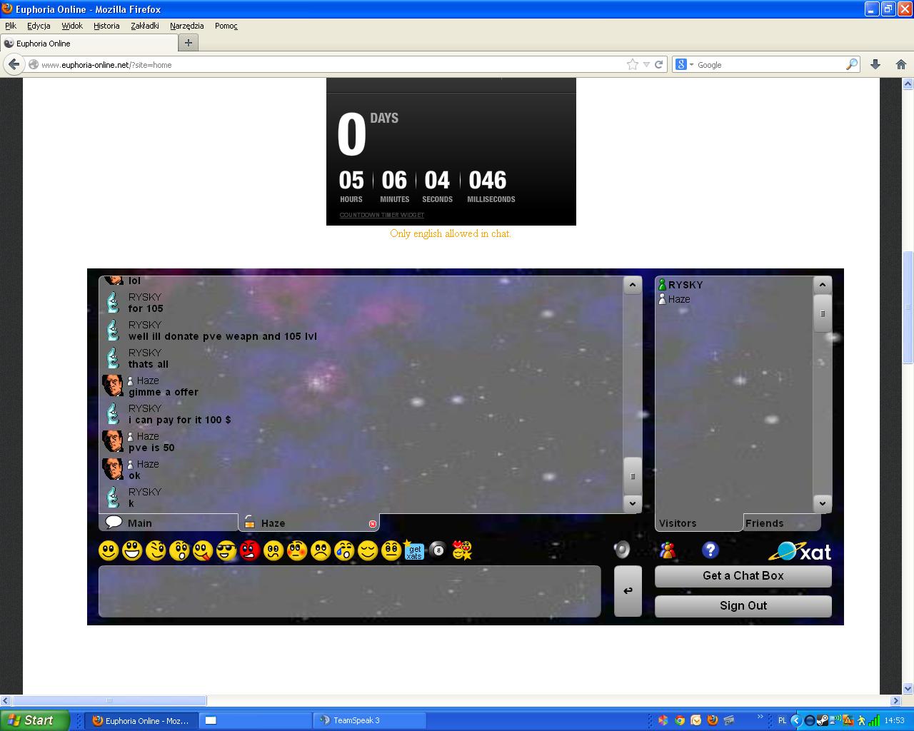Screen dimensions: 914x731
Task: Show the Visitors list tab
Action: tap(698, 523)
